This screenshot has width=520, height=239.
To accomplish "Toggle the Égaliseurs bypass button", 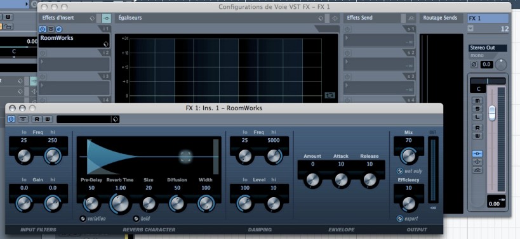I will pyautogui.click(x=335, y=18).
